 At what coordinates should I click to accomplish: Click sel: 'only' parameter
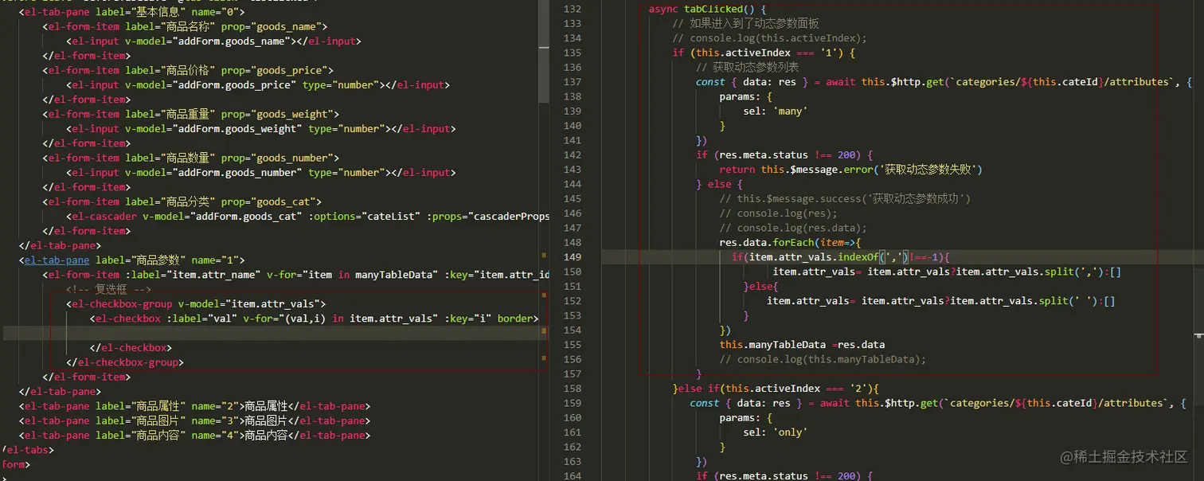click(775, 432)
